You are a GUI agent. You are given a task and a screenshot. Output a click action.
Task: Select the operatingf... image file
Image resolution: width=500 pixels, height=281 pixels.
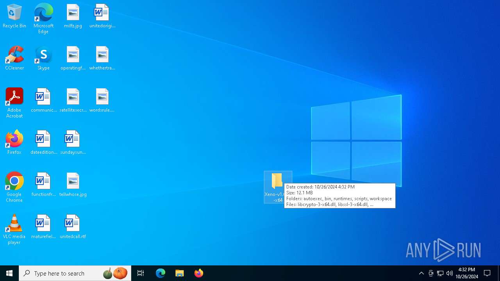coord(73,59)
